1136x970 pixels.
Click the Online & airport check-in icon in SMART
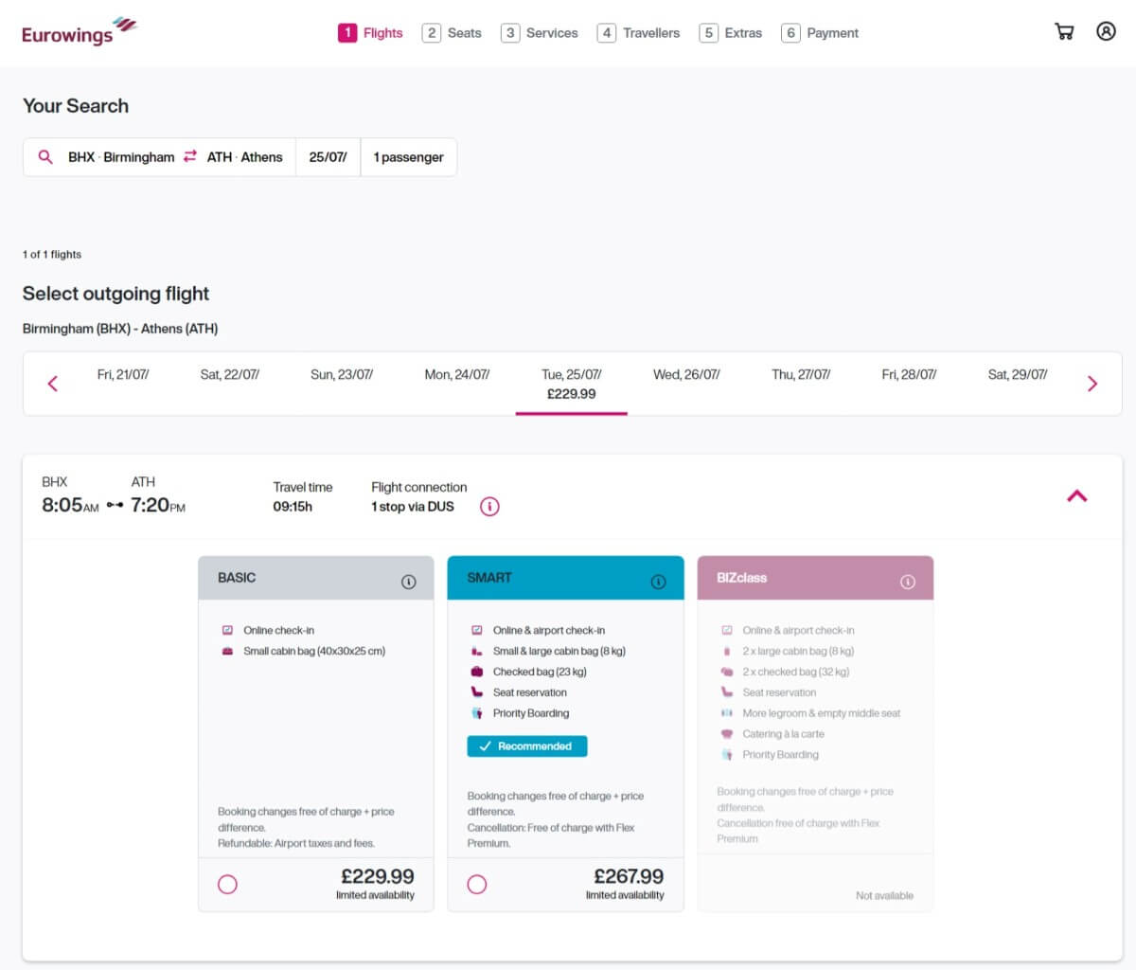click(477, 630)
